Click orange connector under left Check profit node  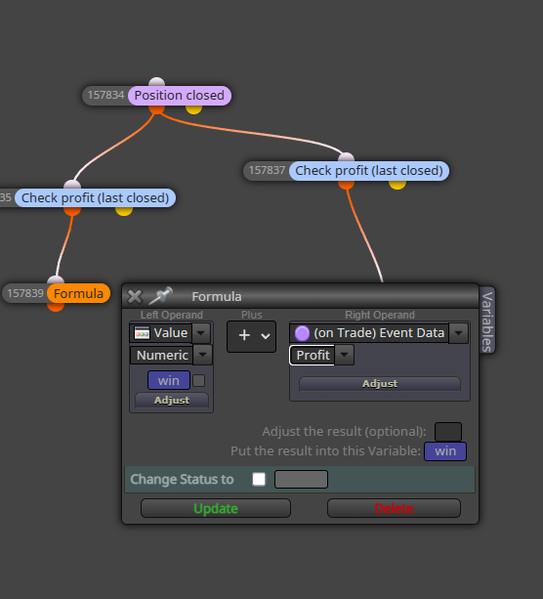[x=72, y=211]
